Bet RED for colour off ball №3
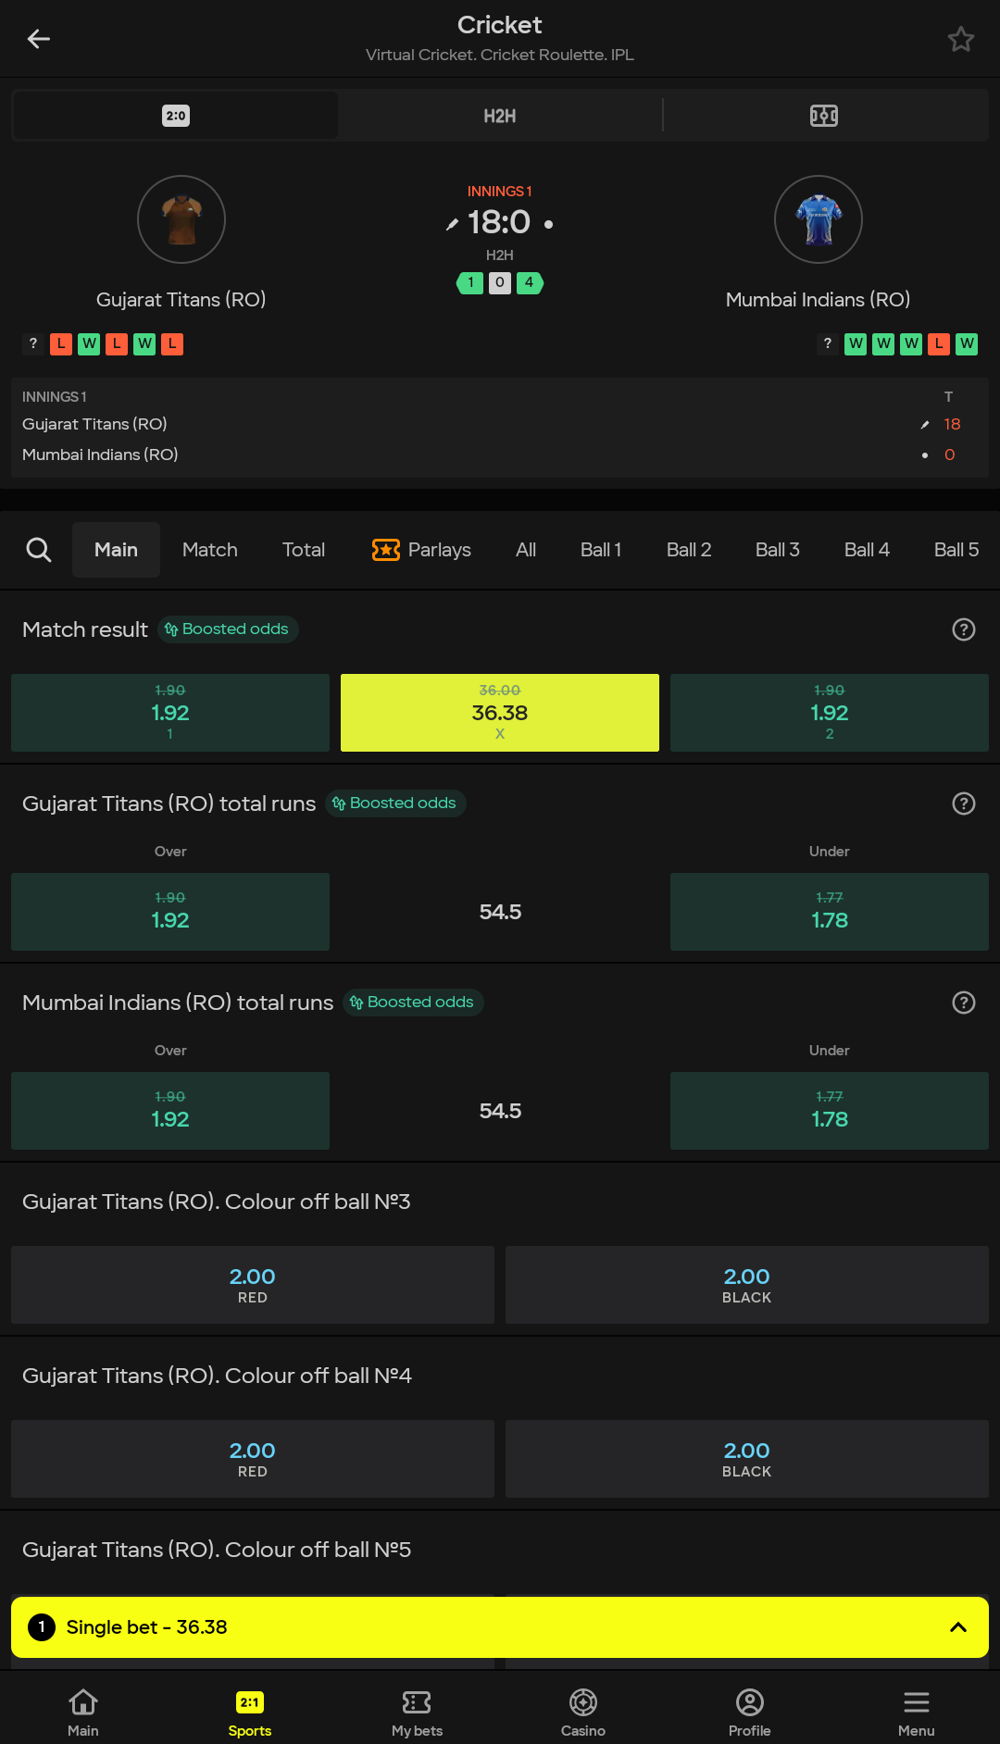Screen dimensions: 1000x1744 click(x=253, y=1285)
